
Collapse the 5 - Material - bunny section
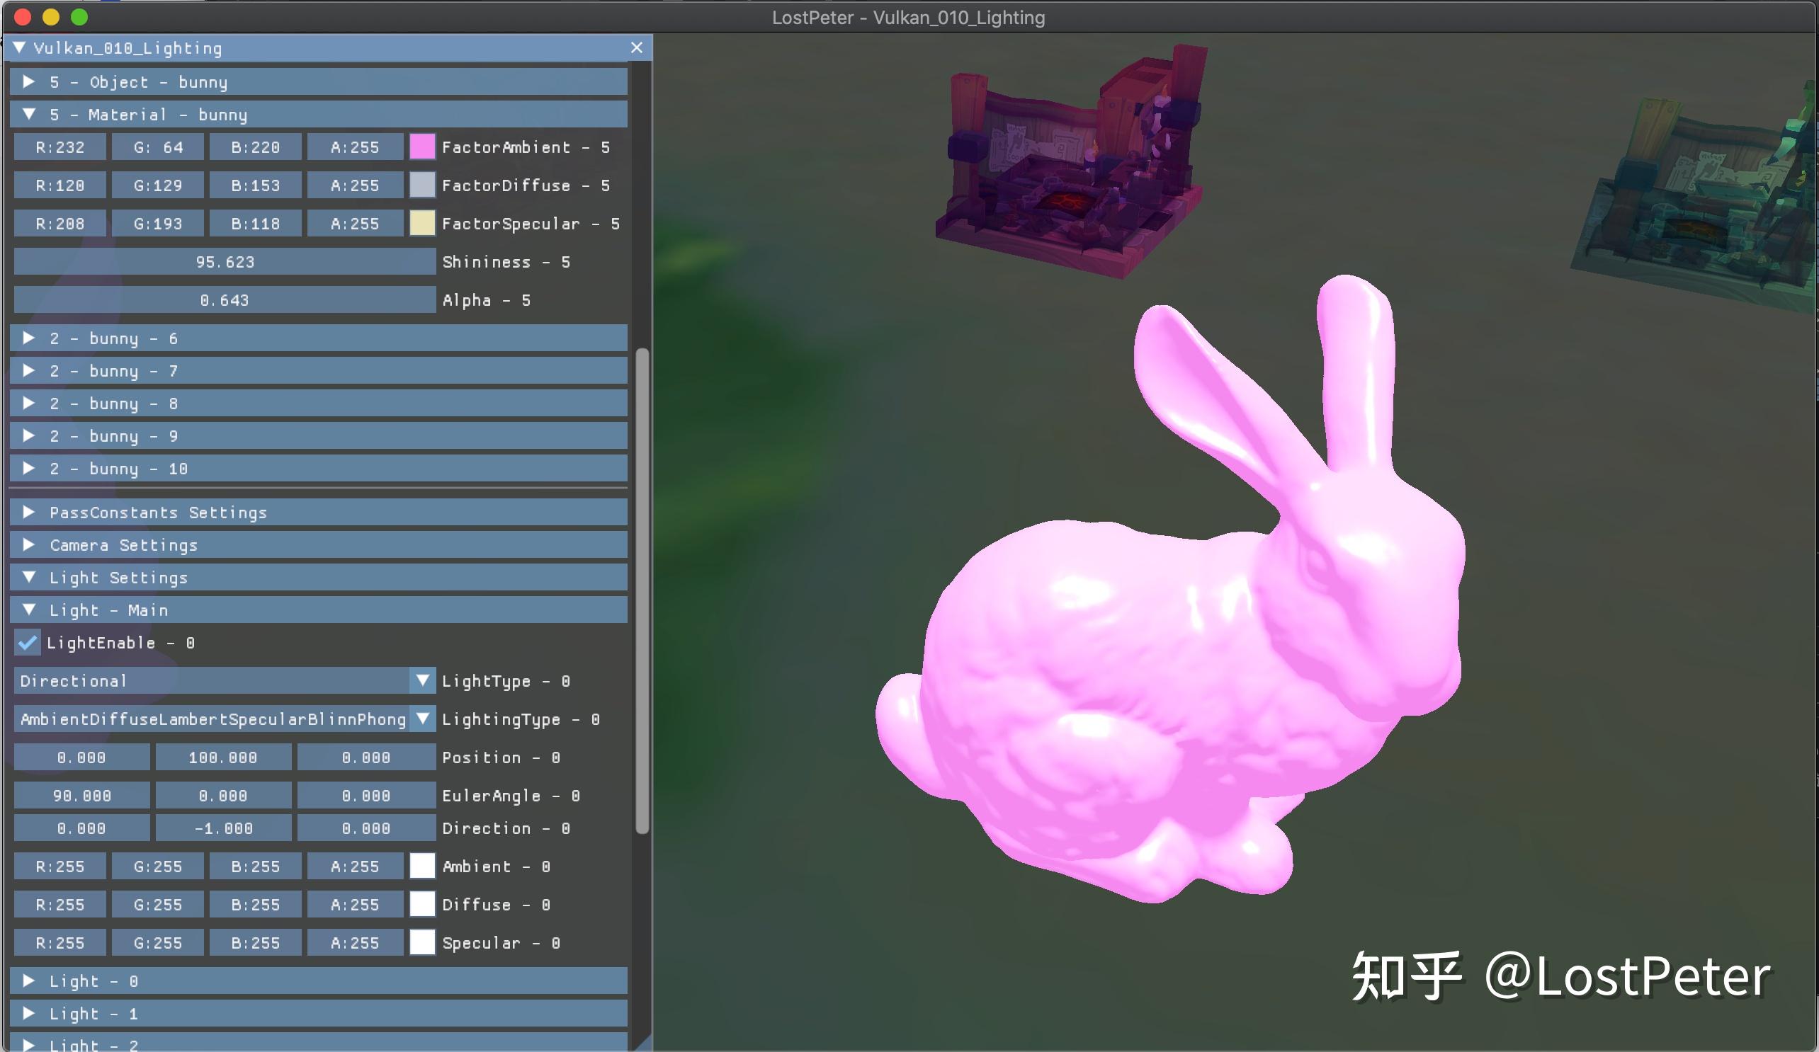[29, 114]
